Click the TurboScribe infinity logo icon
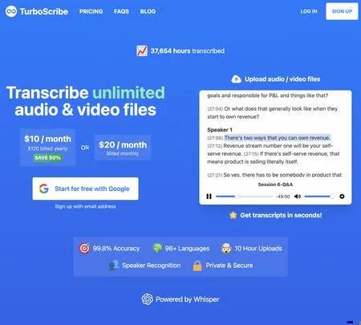 pos(11,11)
